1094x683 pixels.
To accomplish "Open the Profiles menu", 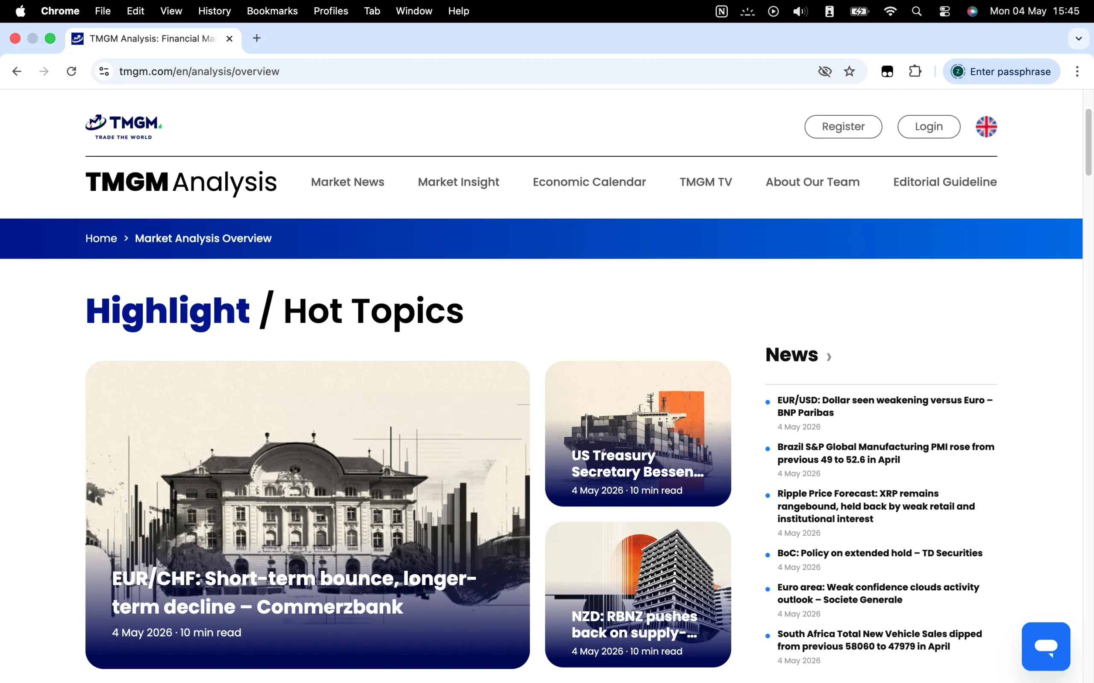I will click(331, 11).
